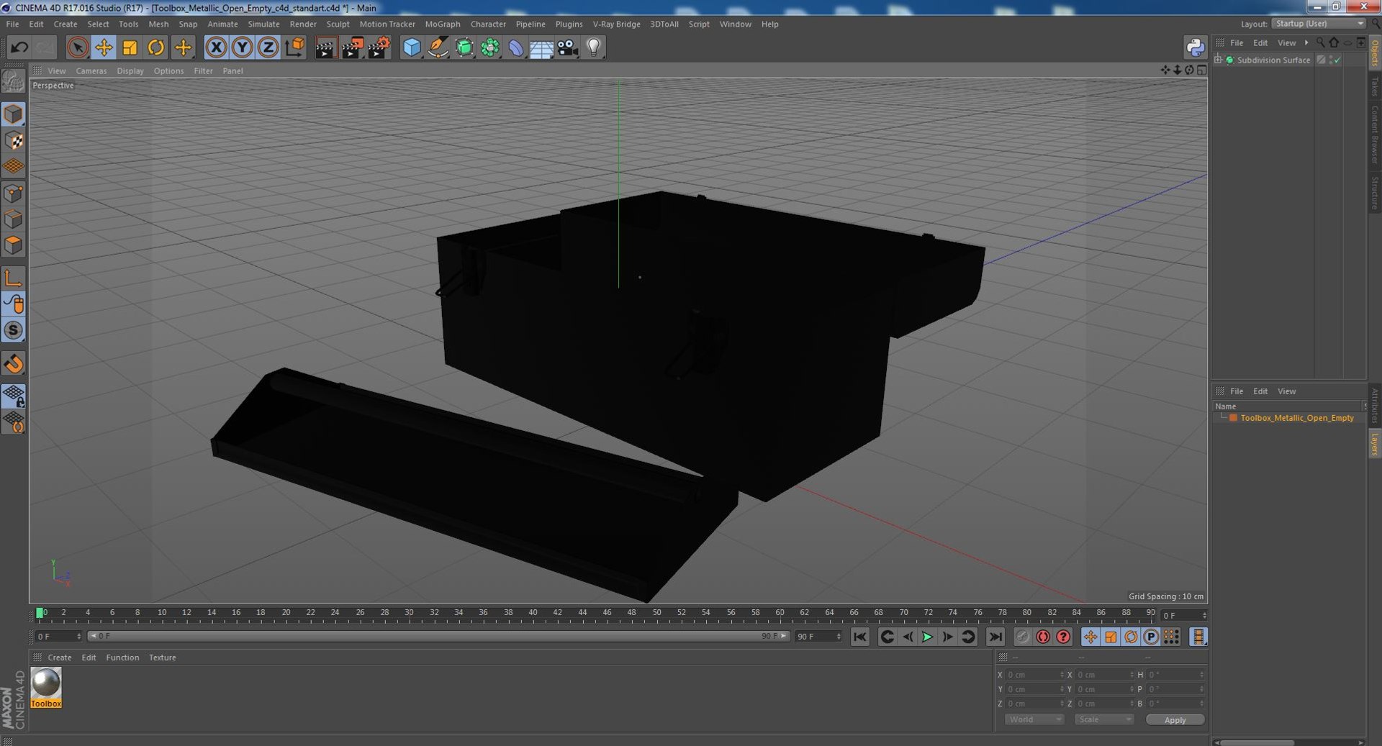
Task: Open the MoGraph menu
Action: tap(443, 24)
